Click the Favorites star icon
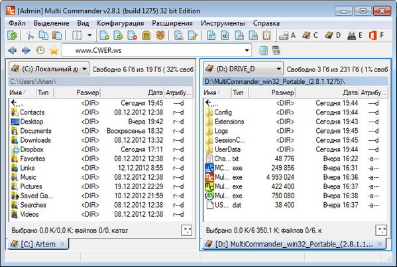Image resolution: width=397 pixels, height=267 pixels. click(x=54, y=50)
